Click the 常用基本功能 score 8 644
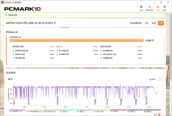Screen dimensions: 172x116 (52, 47)
